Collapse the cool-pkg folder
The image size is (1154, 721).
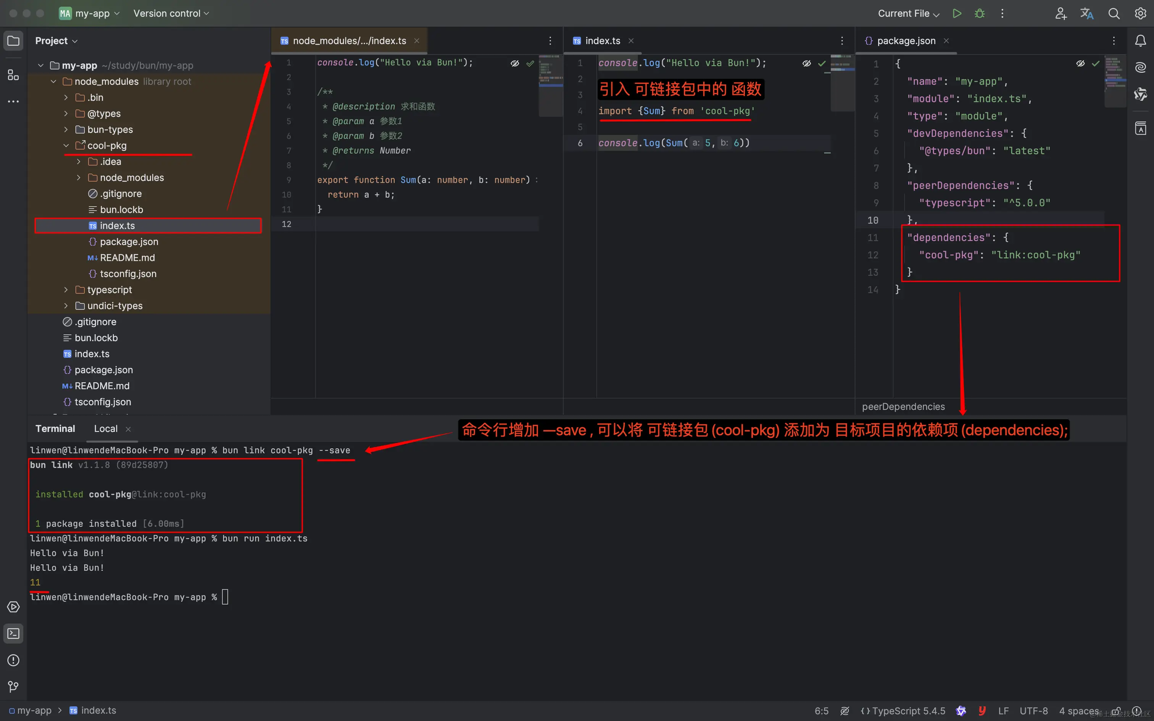[66, 145]
